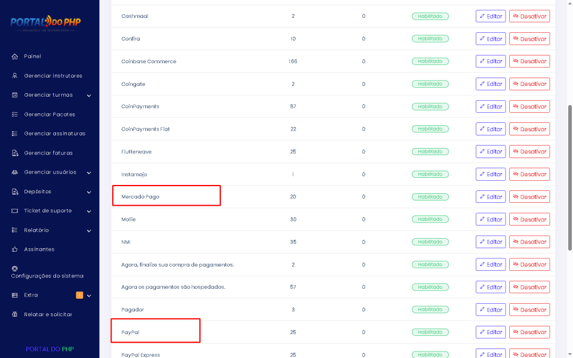Viewport: 573px width, 358px height.
Task: Deactivate the CoinPayments Fiat gateway
Action: tap(529, 129)
